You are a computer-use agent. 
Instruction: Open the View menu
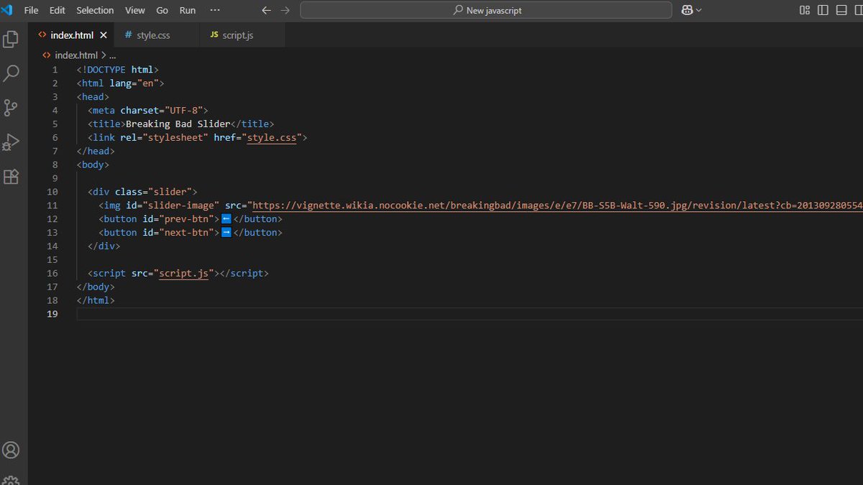134,10
